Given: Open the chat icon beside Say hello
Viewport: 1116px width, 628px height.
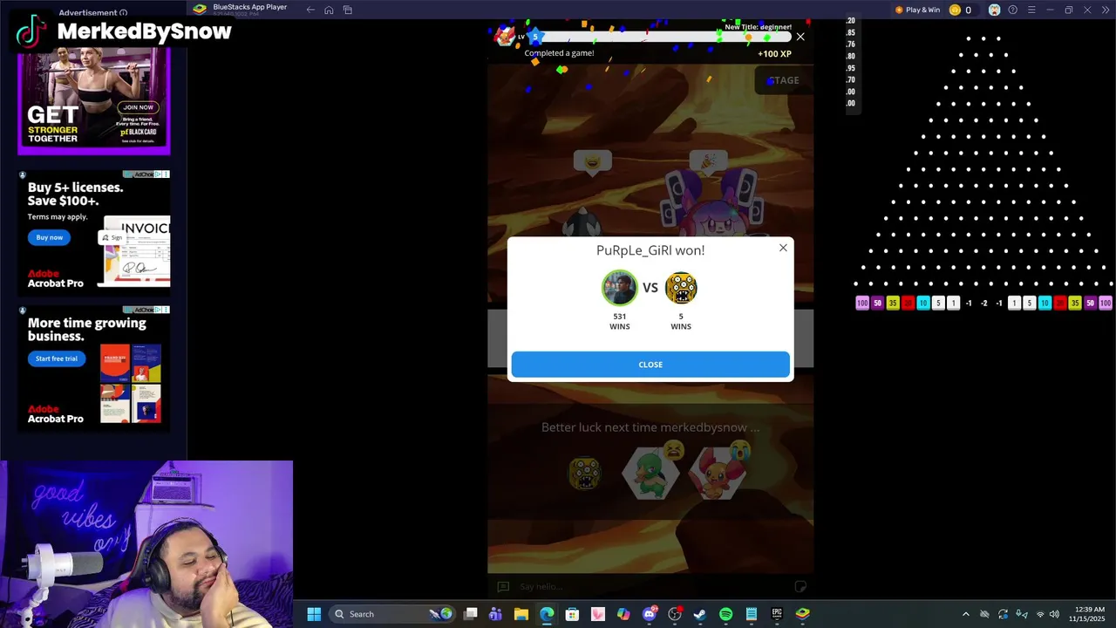Looking at the screenshot, I should coord(503,587).
